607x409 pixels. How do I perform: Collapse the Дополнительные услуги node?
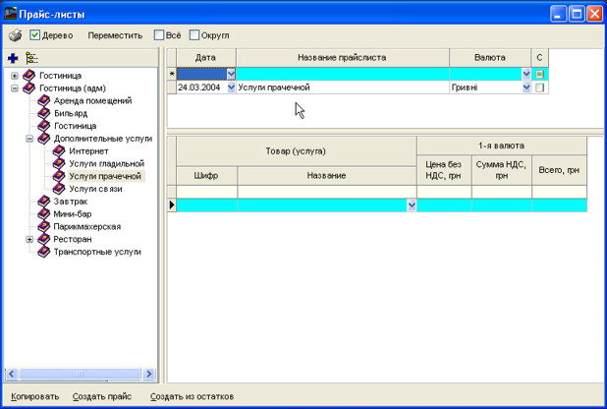click(29, 139)
